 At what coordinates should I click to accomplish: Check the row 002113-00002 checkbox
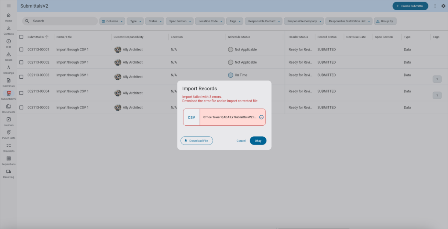21,62
